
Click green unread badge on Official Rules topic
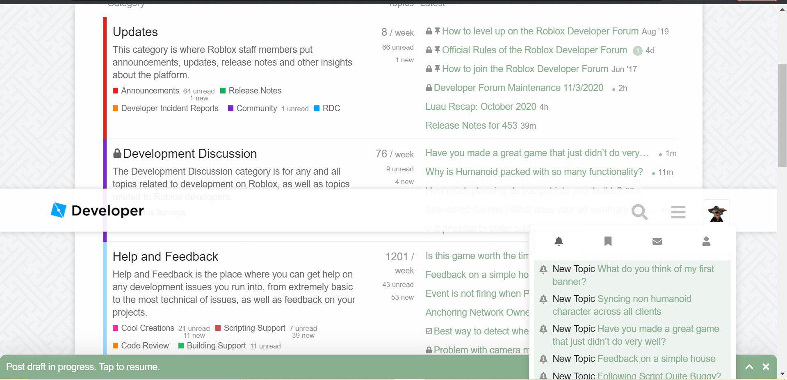tap(637, 50)
